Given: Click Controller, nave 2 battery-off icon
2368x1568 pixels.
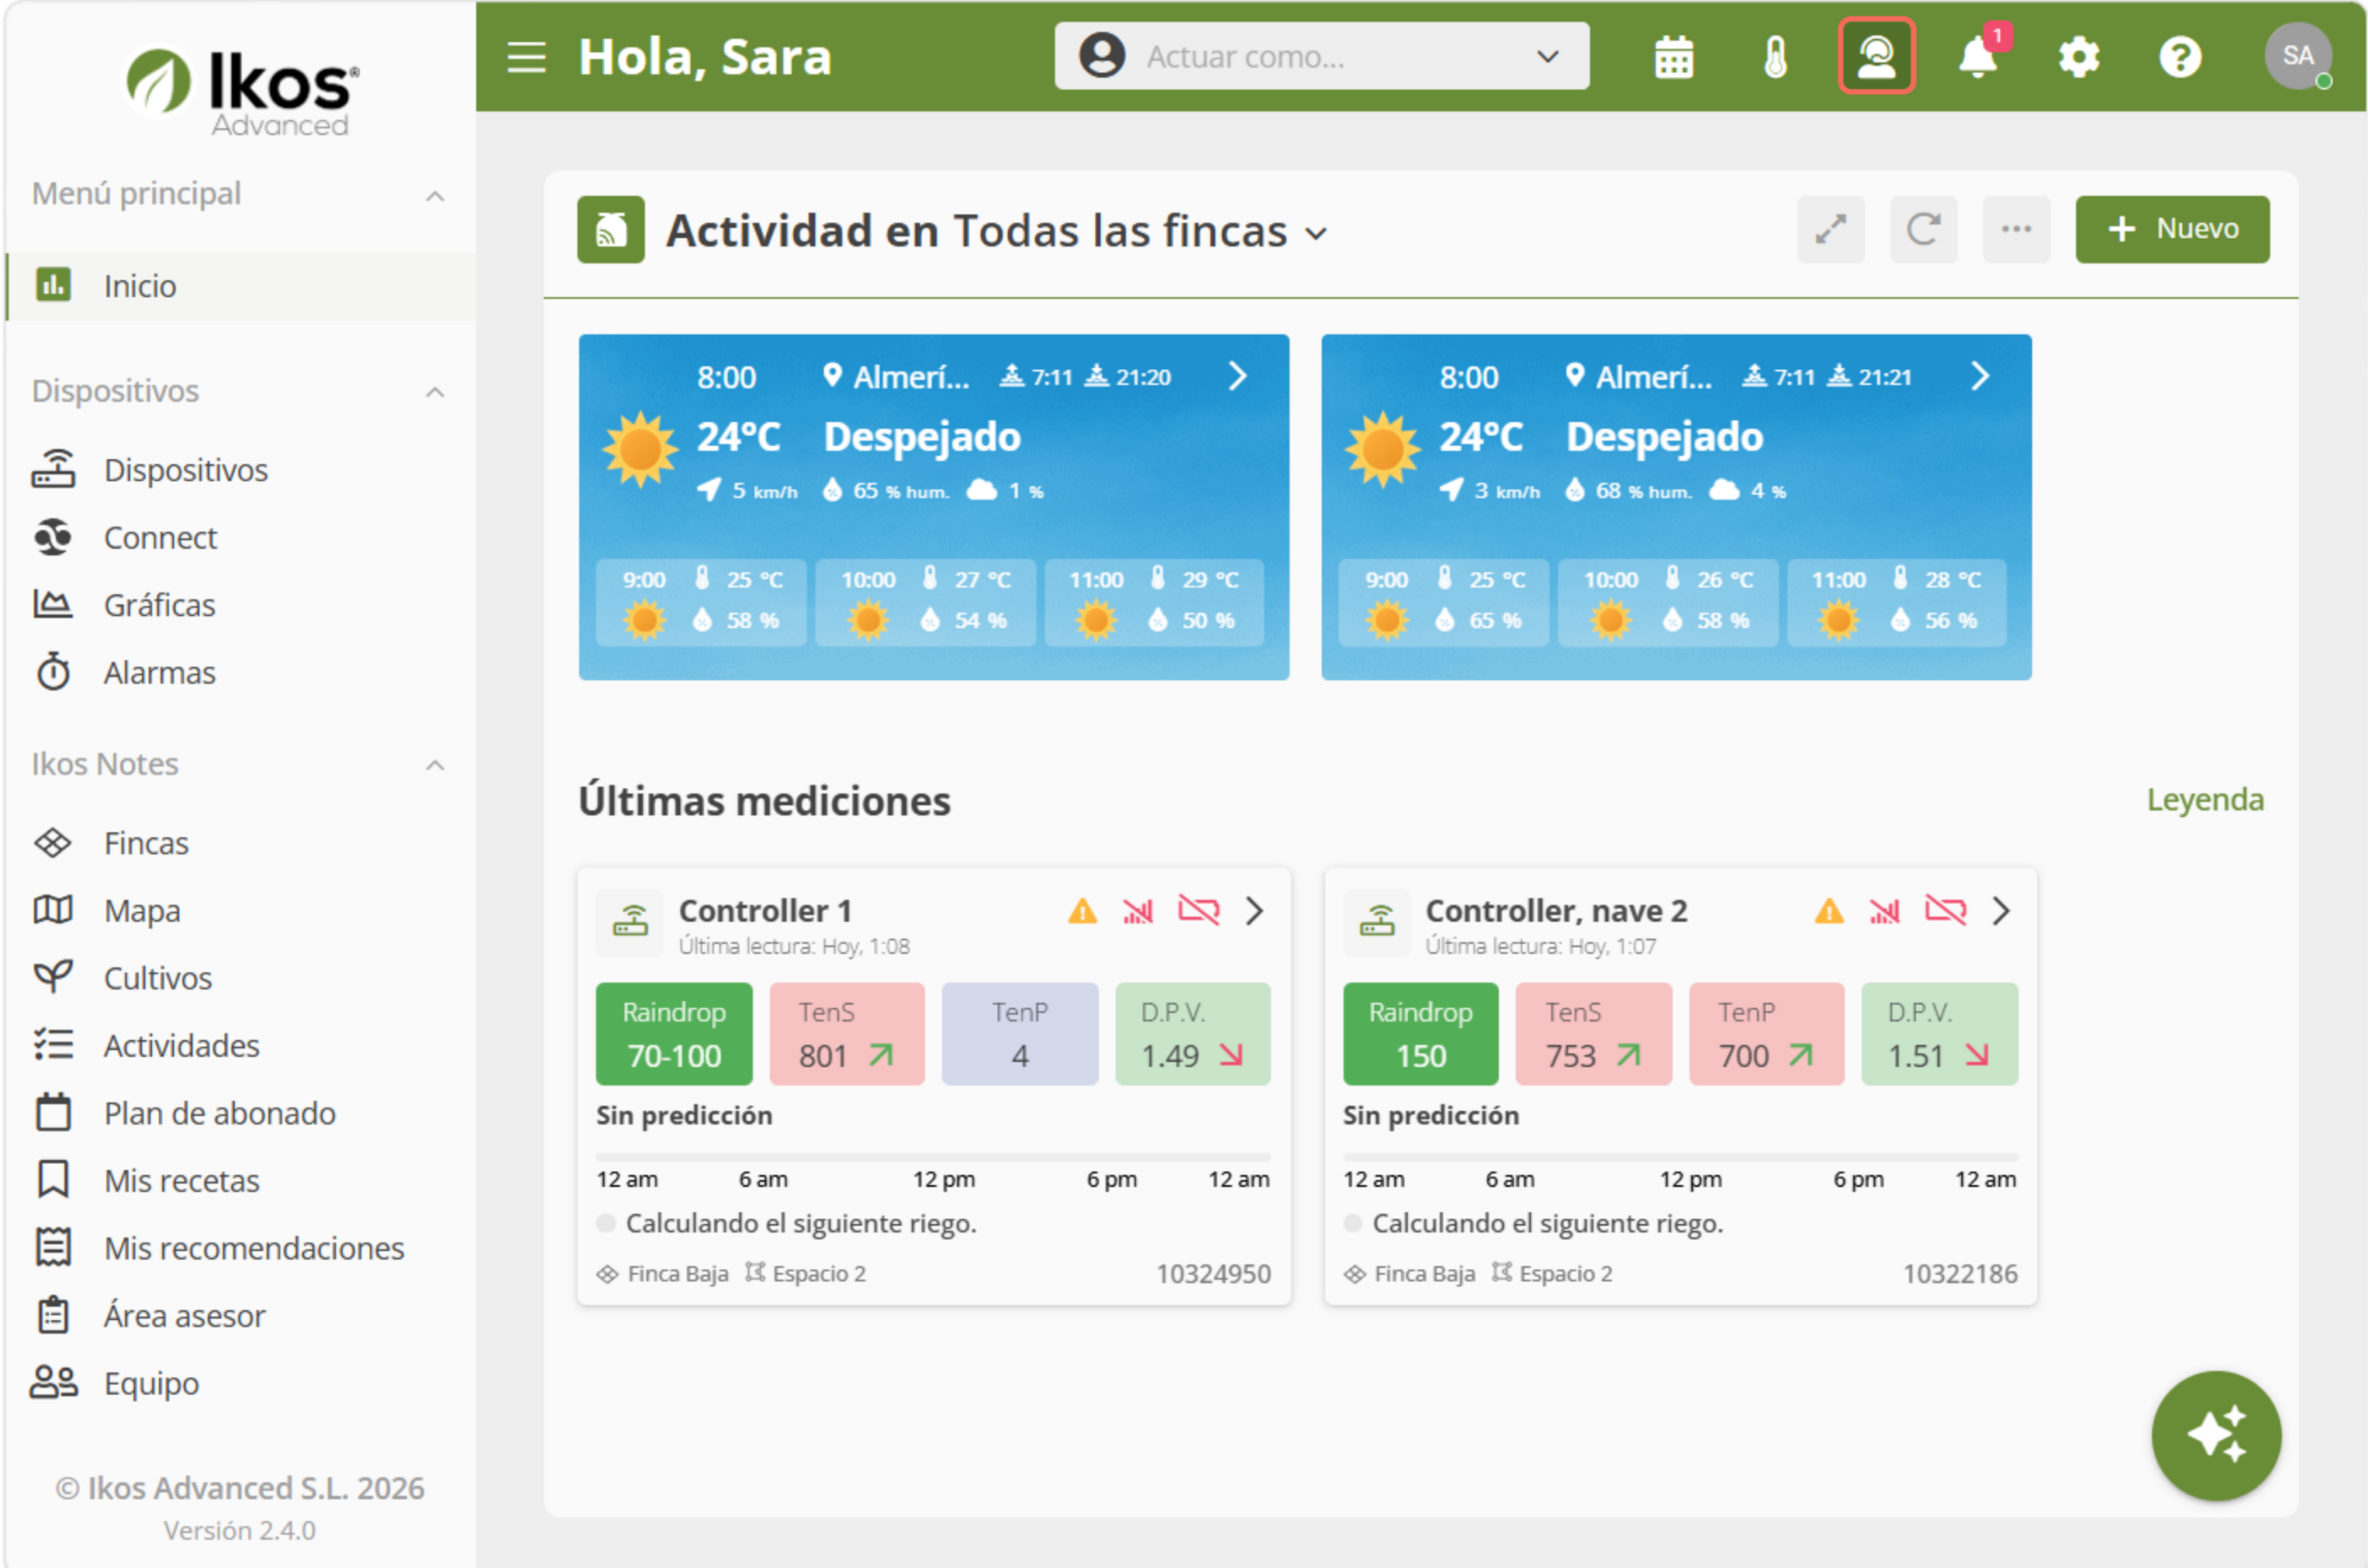Looking at the screenshot, I should pos(1945,911).
